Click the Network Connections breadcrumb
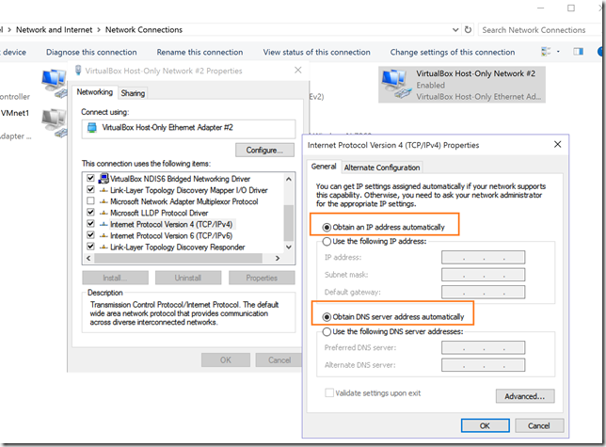Image resolution: width=606 pixels, height=447 pixels. [144, 30]
